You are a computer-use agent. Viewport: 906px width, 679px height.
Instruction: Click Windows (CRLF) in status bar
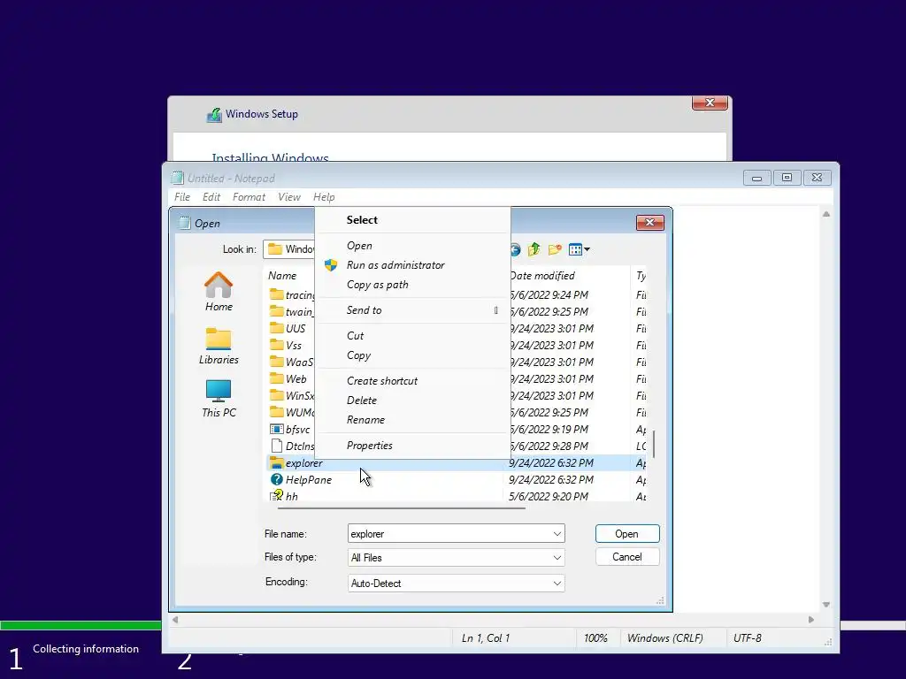tap(665, 638)
